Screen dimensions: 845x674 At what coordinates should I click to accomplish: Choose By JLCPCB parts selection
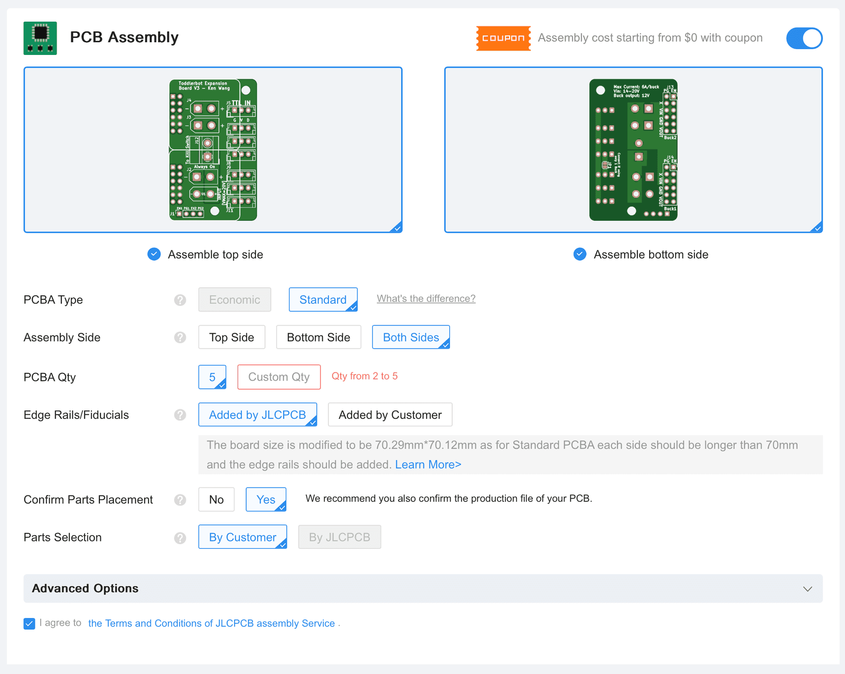click(340, 537)
